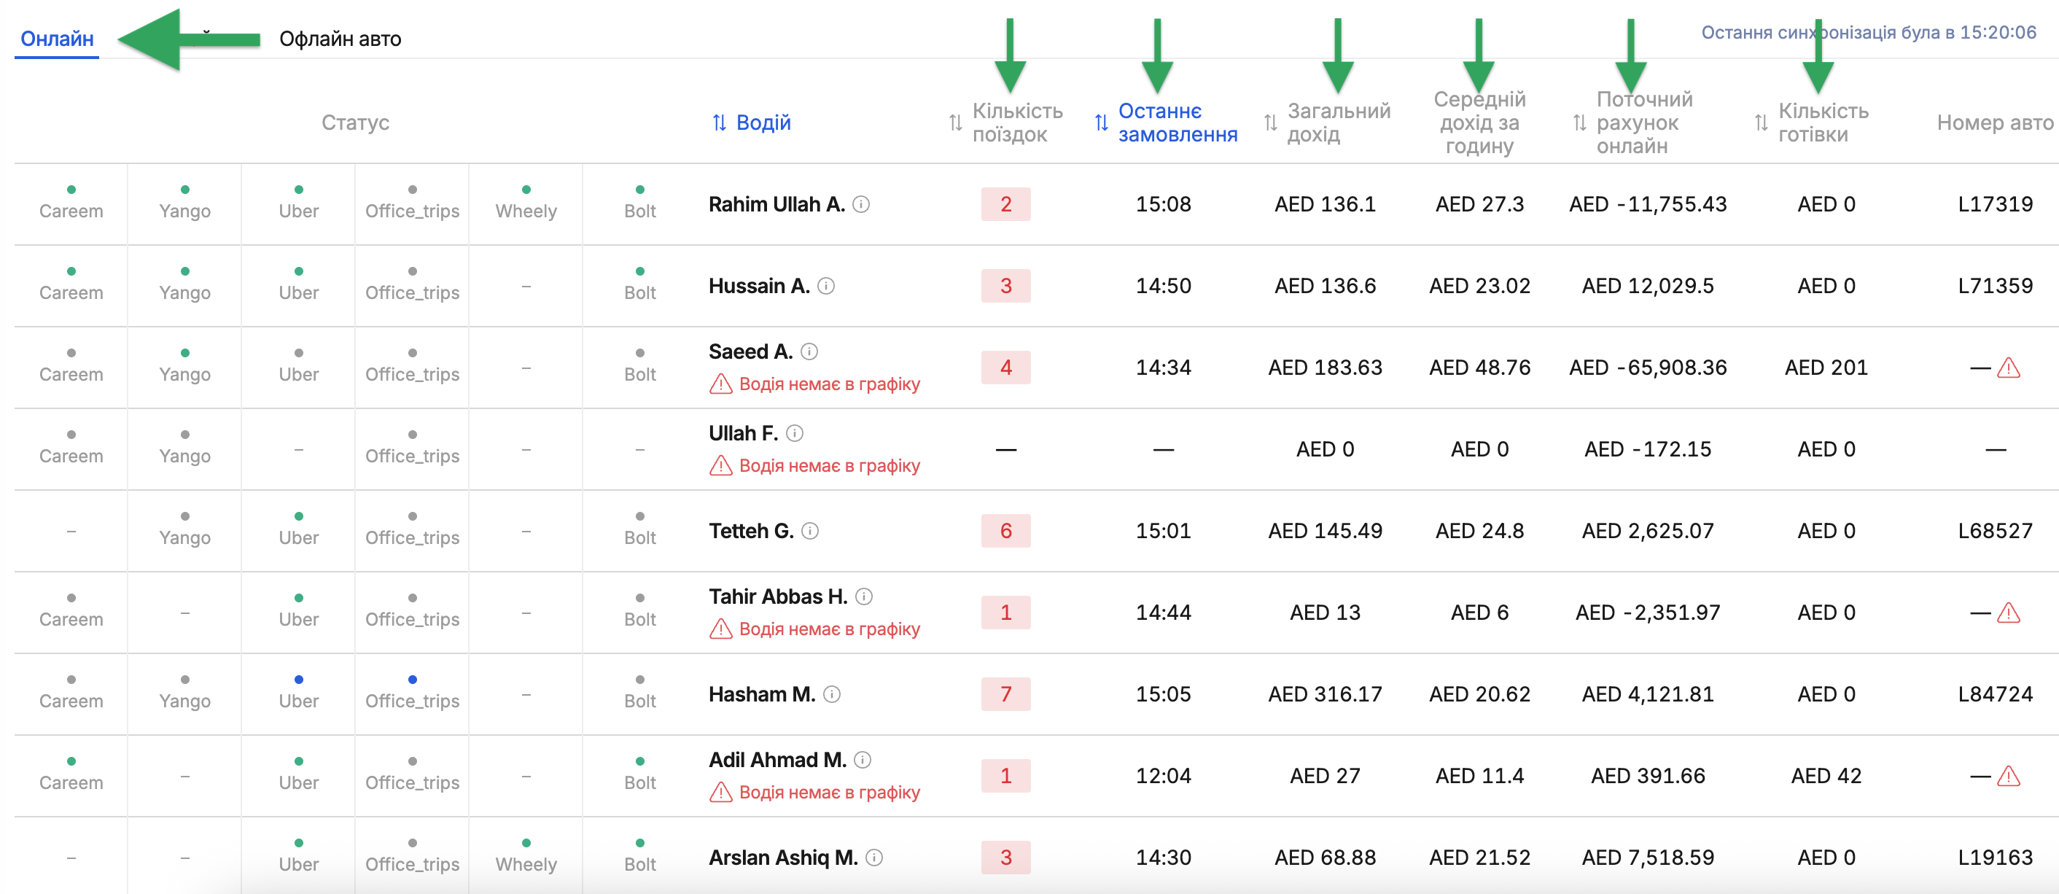Open info icon next to Hasham M.

(831, 694)
